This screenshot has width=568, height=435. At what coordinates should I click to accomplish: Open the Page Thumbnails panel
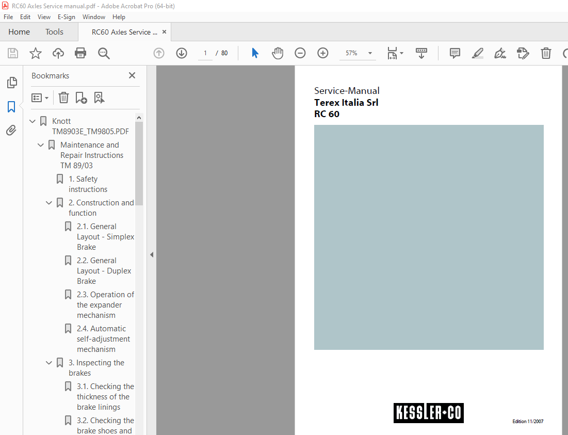pos(11,83)
